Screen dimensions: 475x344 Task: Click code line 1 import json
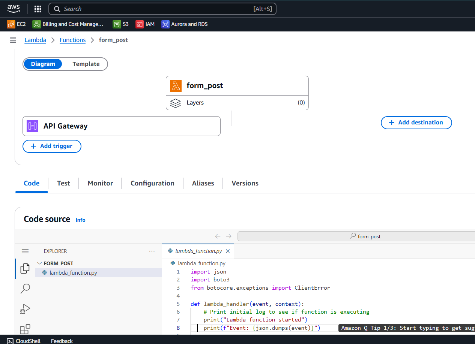click(x=208, y=272)
